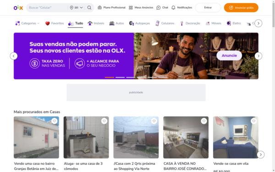Select the third banner slide indicator

click(131, 78)
